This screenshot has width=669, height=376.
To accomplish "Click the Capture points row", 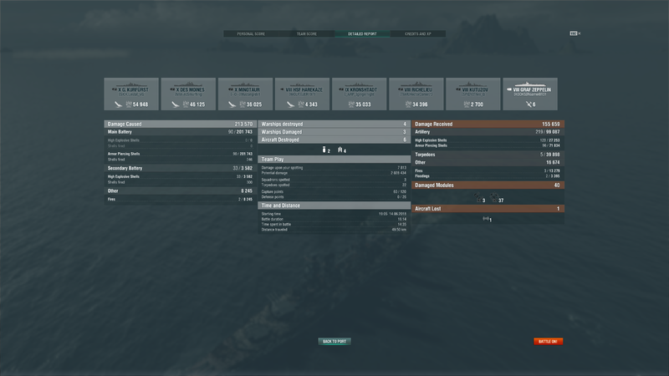I will (x=334, y=192).
